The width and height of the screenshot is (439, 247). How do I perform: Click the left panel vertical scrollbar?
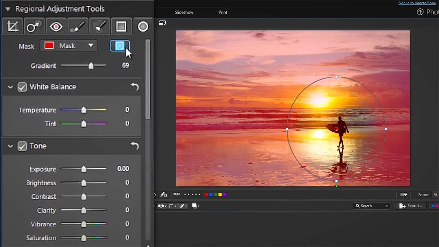click(x=148, y=80)
